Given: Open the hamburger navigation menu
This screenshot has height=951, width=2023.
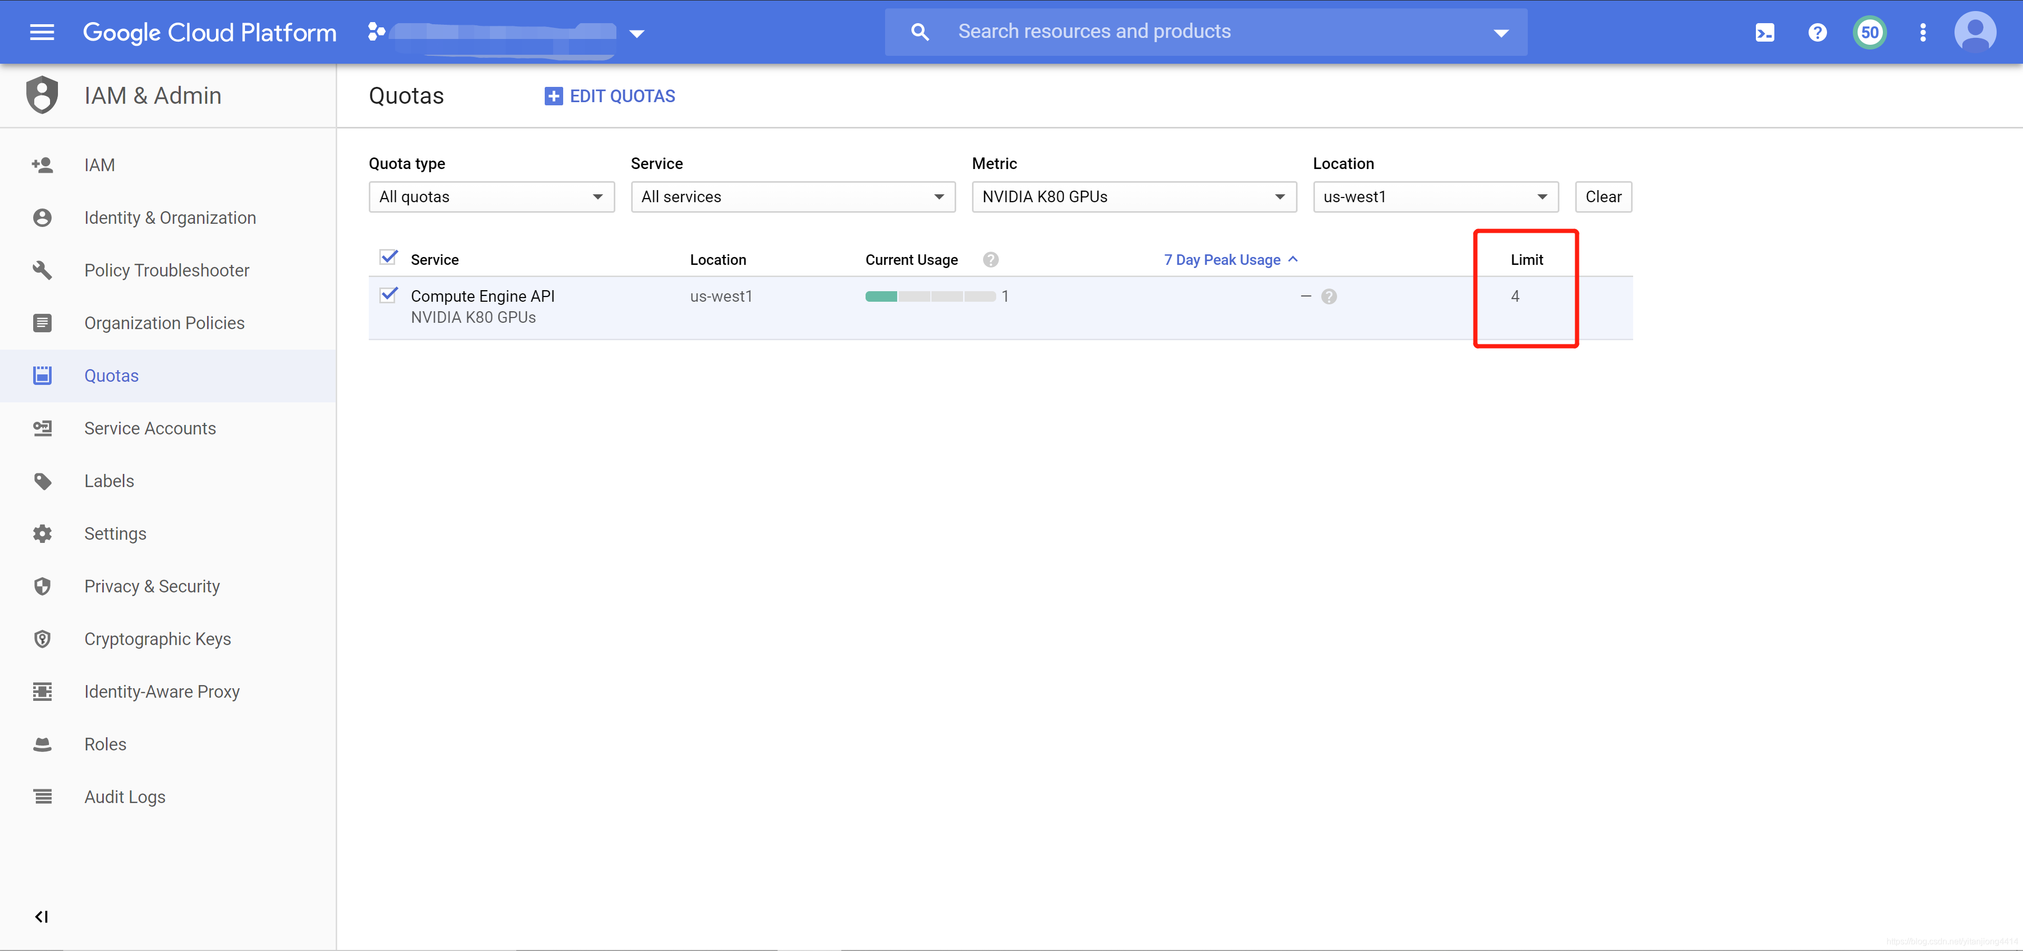Looking at the screenshot, I should click(42, 32).
